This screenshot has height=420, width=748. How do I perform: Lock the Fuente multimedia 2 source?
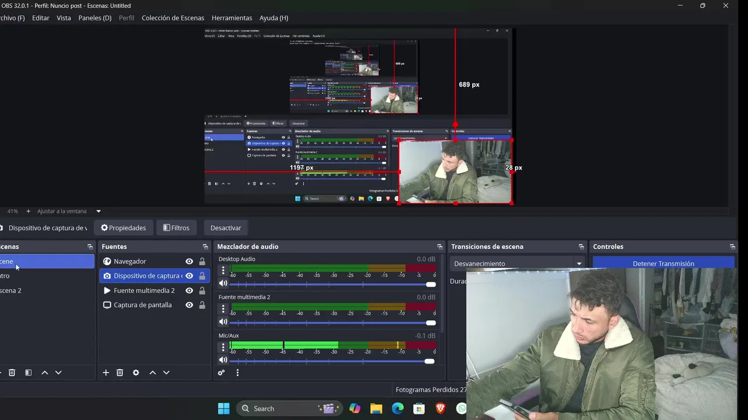click(x=202, y=290)
